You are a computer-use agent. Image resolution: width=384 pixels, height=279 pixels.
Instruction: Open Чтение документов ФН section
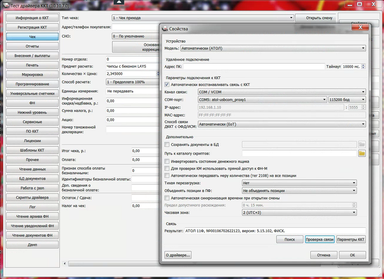(32, 235)
